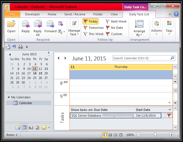Click the Forward icon in the ribbon
The width and height of the screenshot is (183, 142).
(x=50, y=24)
